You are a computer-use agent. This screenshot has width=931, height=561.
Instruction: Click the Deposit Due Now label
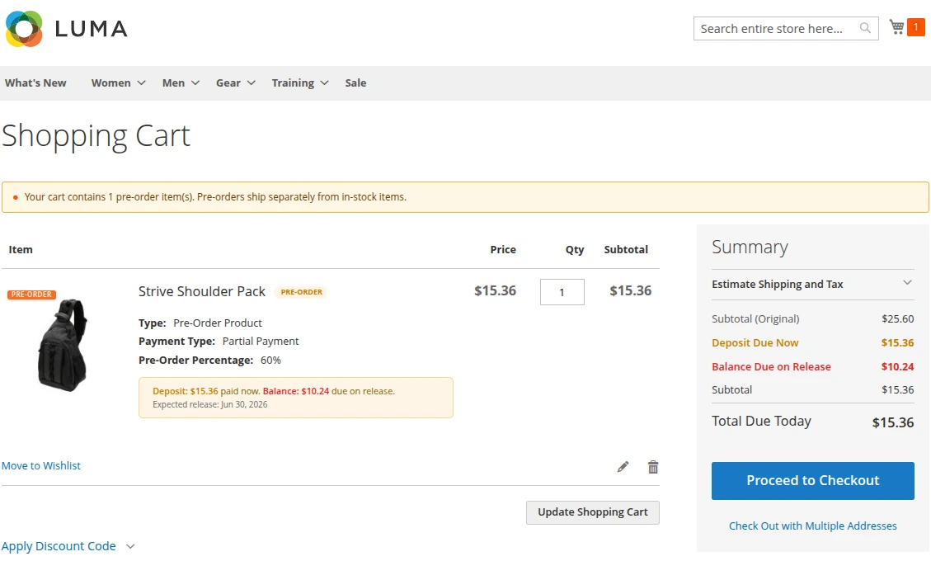(x=755, y=343)
